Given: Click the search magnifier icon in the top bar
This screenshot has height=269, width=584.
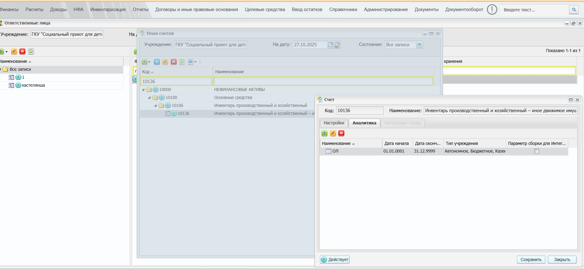Looking at the screenshot, I should (x=574, y=10).
